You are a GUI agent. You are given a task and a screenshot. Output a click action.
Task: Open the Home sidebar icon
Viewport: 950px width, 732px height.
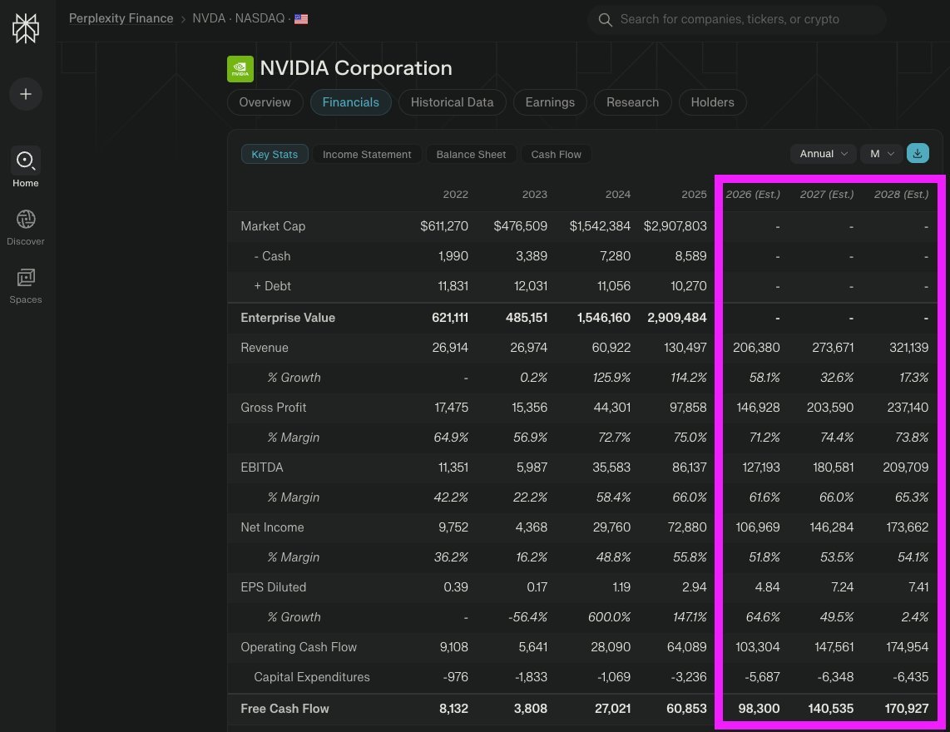[x=25, y=161]
